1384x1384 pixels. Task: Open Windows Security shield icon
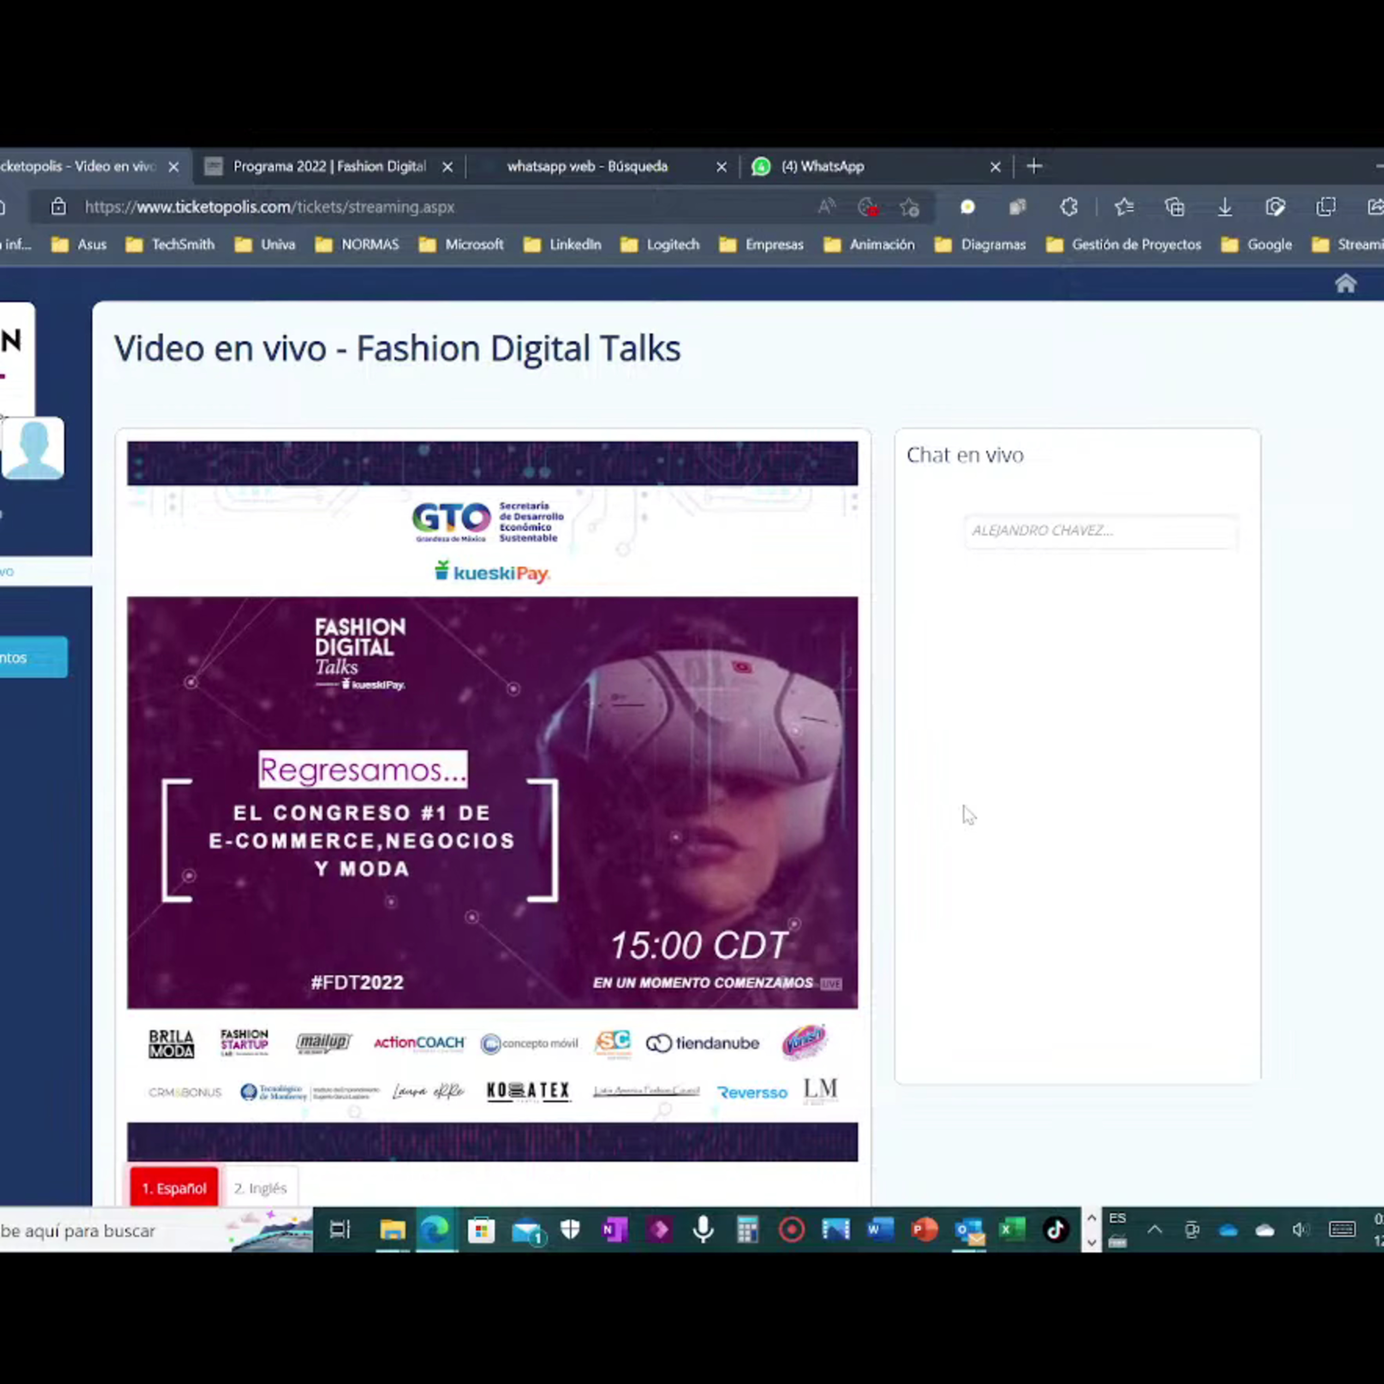(570, 1229)
